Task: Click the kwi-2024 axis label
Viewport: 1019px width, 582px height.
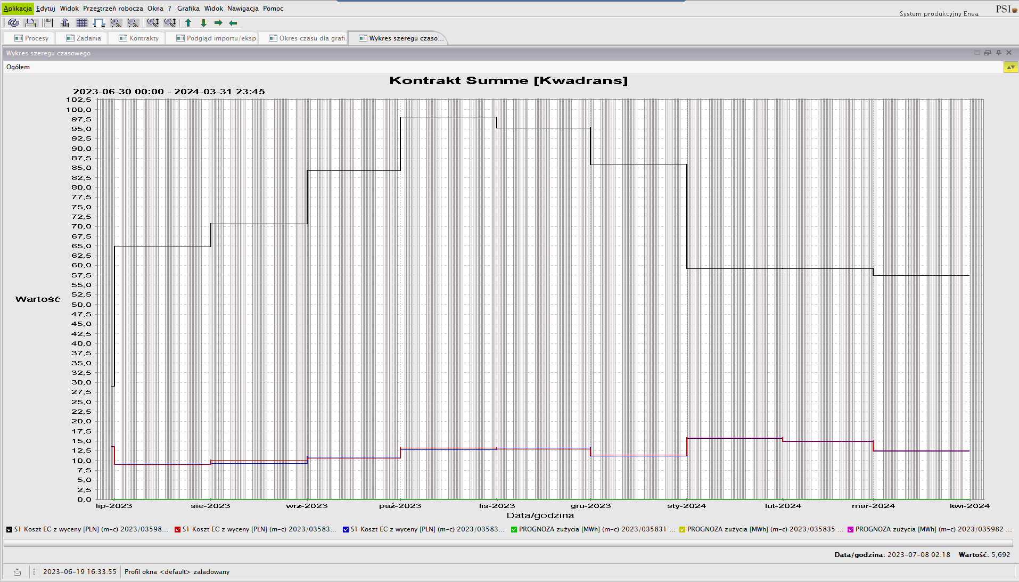Action: click(x=969, y=506)
